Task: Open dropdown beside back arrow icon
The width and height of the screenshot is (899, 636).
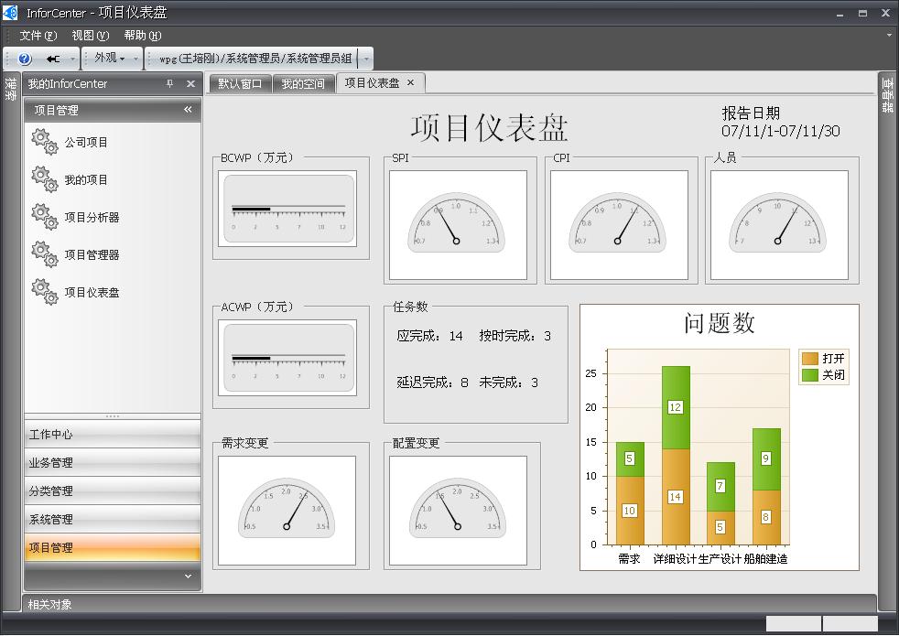Action: coord(72,59)
